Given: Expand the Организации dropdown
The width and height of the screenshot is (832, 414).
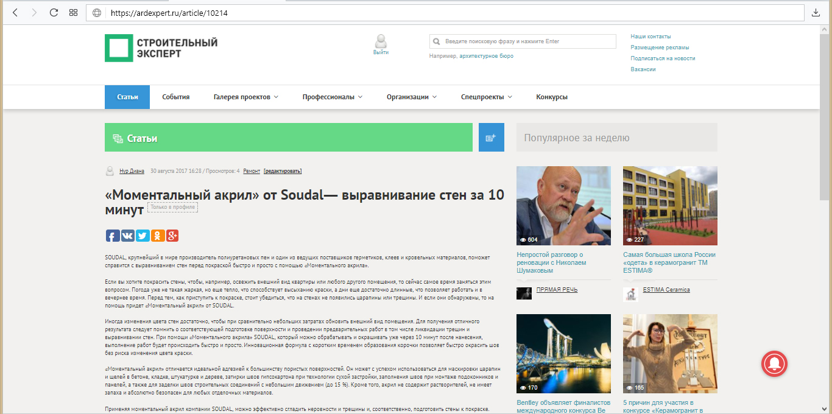Looking at the screenshot, I should coord(412,97).
